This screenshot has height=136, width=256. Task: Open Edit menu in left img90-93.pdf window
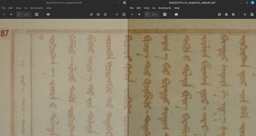tap(10, 8)
